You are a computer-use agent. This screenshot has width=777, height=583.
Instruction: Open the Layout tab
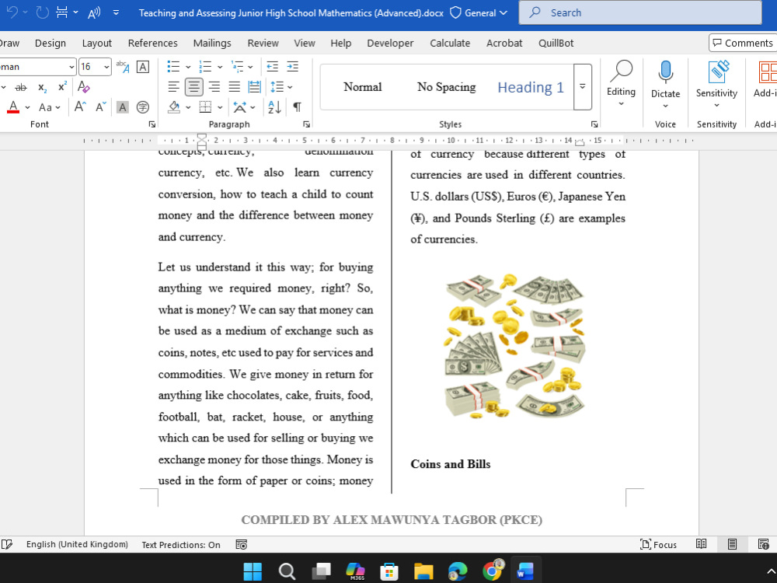pos(96,43)
